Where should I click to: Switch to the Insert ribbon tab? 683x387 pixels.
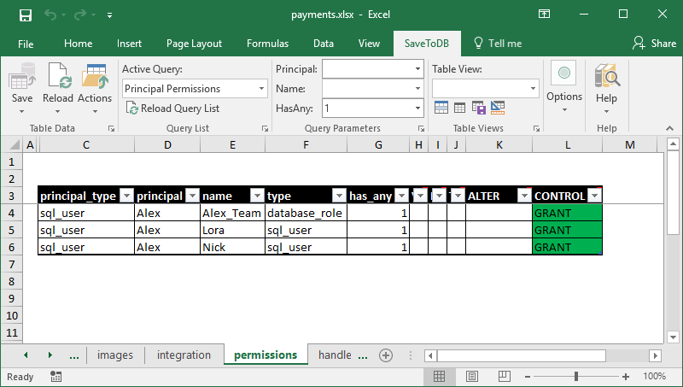tap(129, 44)
